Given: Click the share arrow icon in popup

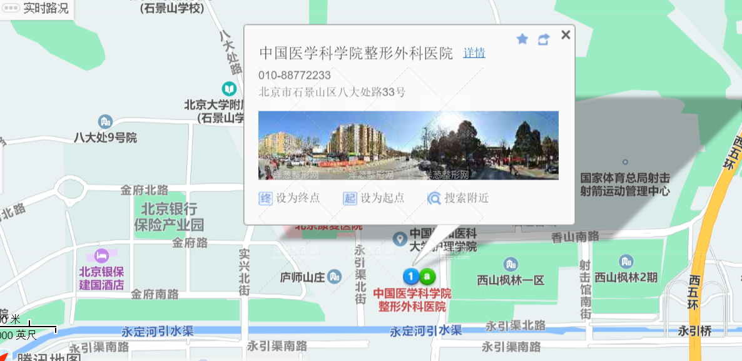Looking at the screenshot, I should (x=544, y=40).
